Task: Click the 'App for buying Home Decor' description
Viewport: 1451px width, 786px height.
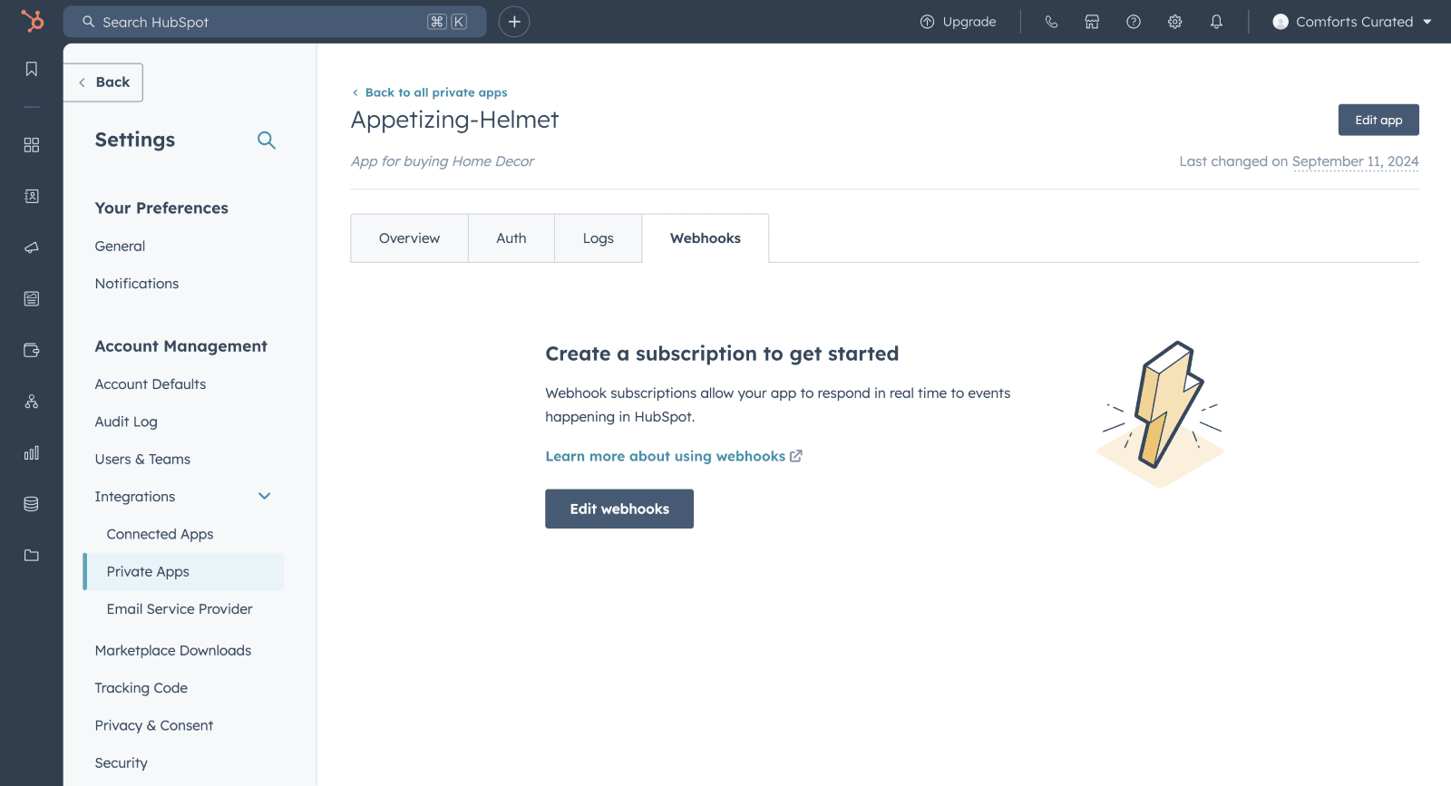Action: [x=443, y=161]
